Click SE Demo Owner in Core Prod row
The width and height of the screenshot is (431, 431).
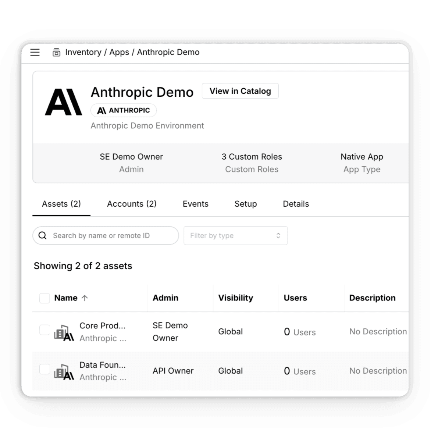[170, 332]
